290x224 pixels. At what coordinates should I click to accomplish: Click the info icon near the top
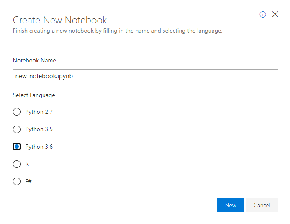(x=263, y=14)
